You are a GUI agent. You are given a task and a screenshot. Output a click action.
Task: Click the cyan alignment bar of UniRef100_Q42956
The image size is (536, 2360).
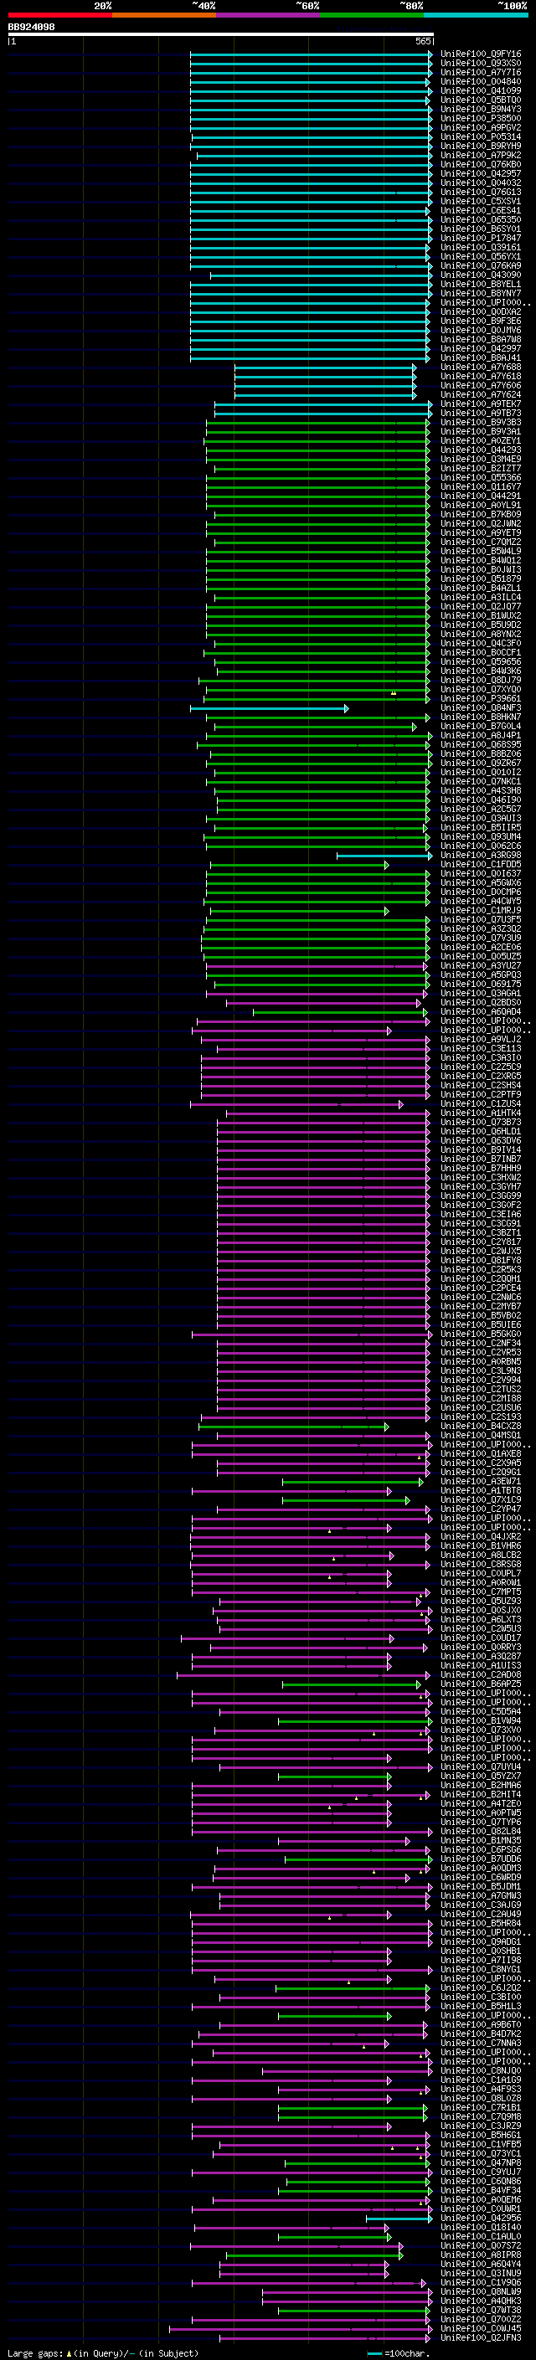coord(399,2219)
